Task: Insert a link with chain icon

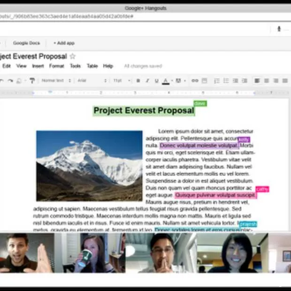Action: coord(195,81)
